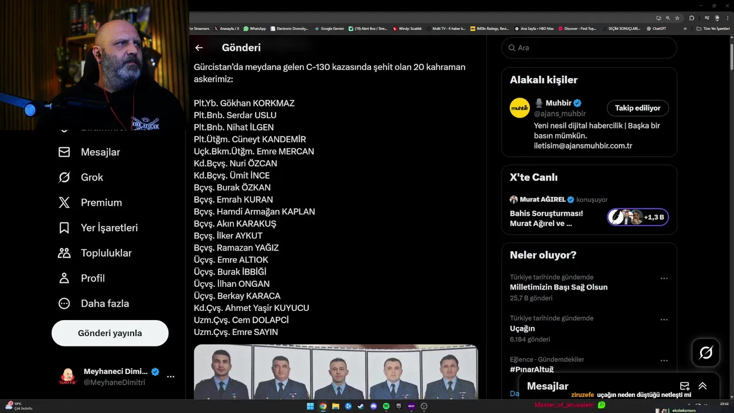Open Premium in the sidebar

click(x=90, y=202)
